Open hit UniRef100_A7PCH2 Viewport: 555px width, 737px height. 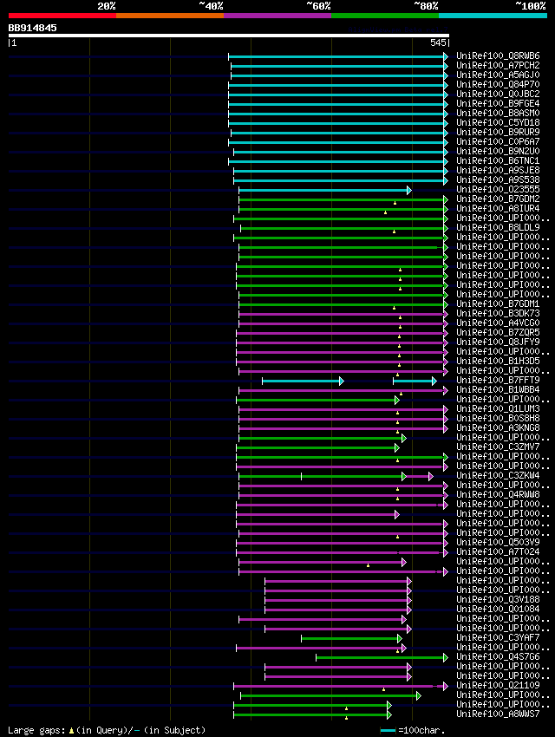pos(498,65)
